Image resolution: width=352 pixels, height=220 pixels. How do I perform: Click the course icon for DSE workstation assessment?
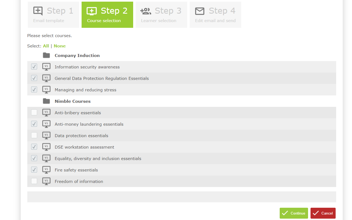tap(46, 147)
